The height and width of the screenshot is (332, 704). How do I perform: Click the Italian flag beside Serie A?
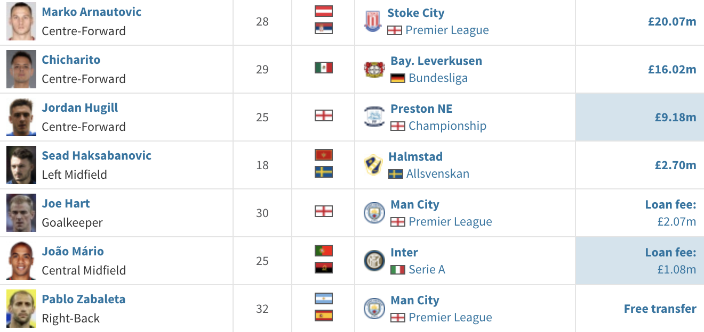(x=398, y=270)
